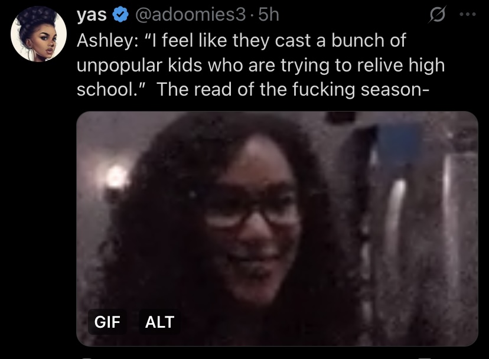Tap the avatar's hair bun illustration
Screen dimensions: 489x359
[x=35, y=16]
